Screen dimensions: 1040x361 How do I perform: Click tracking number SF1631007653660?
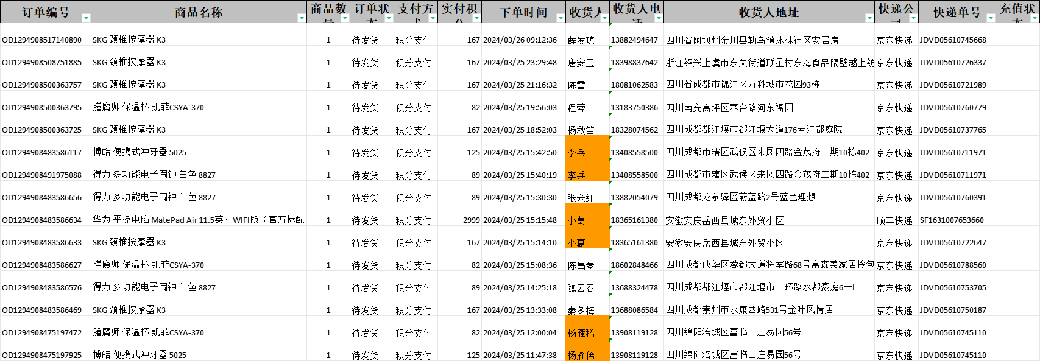point(952,220)
